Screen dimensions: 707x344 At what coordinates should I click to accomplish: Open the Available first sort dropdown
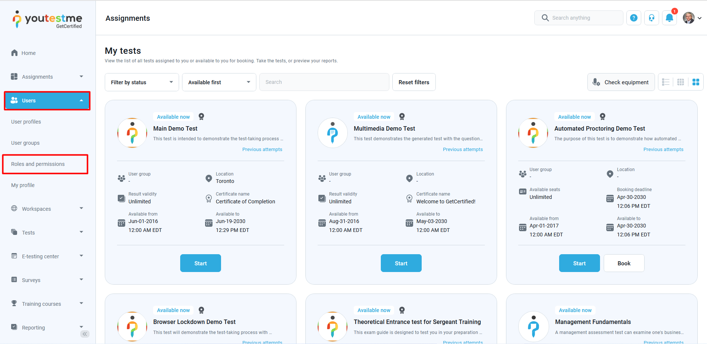tap(219, 82)
